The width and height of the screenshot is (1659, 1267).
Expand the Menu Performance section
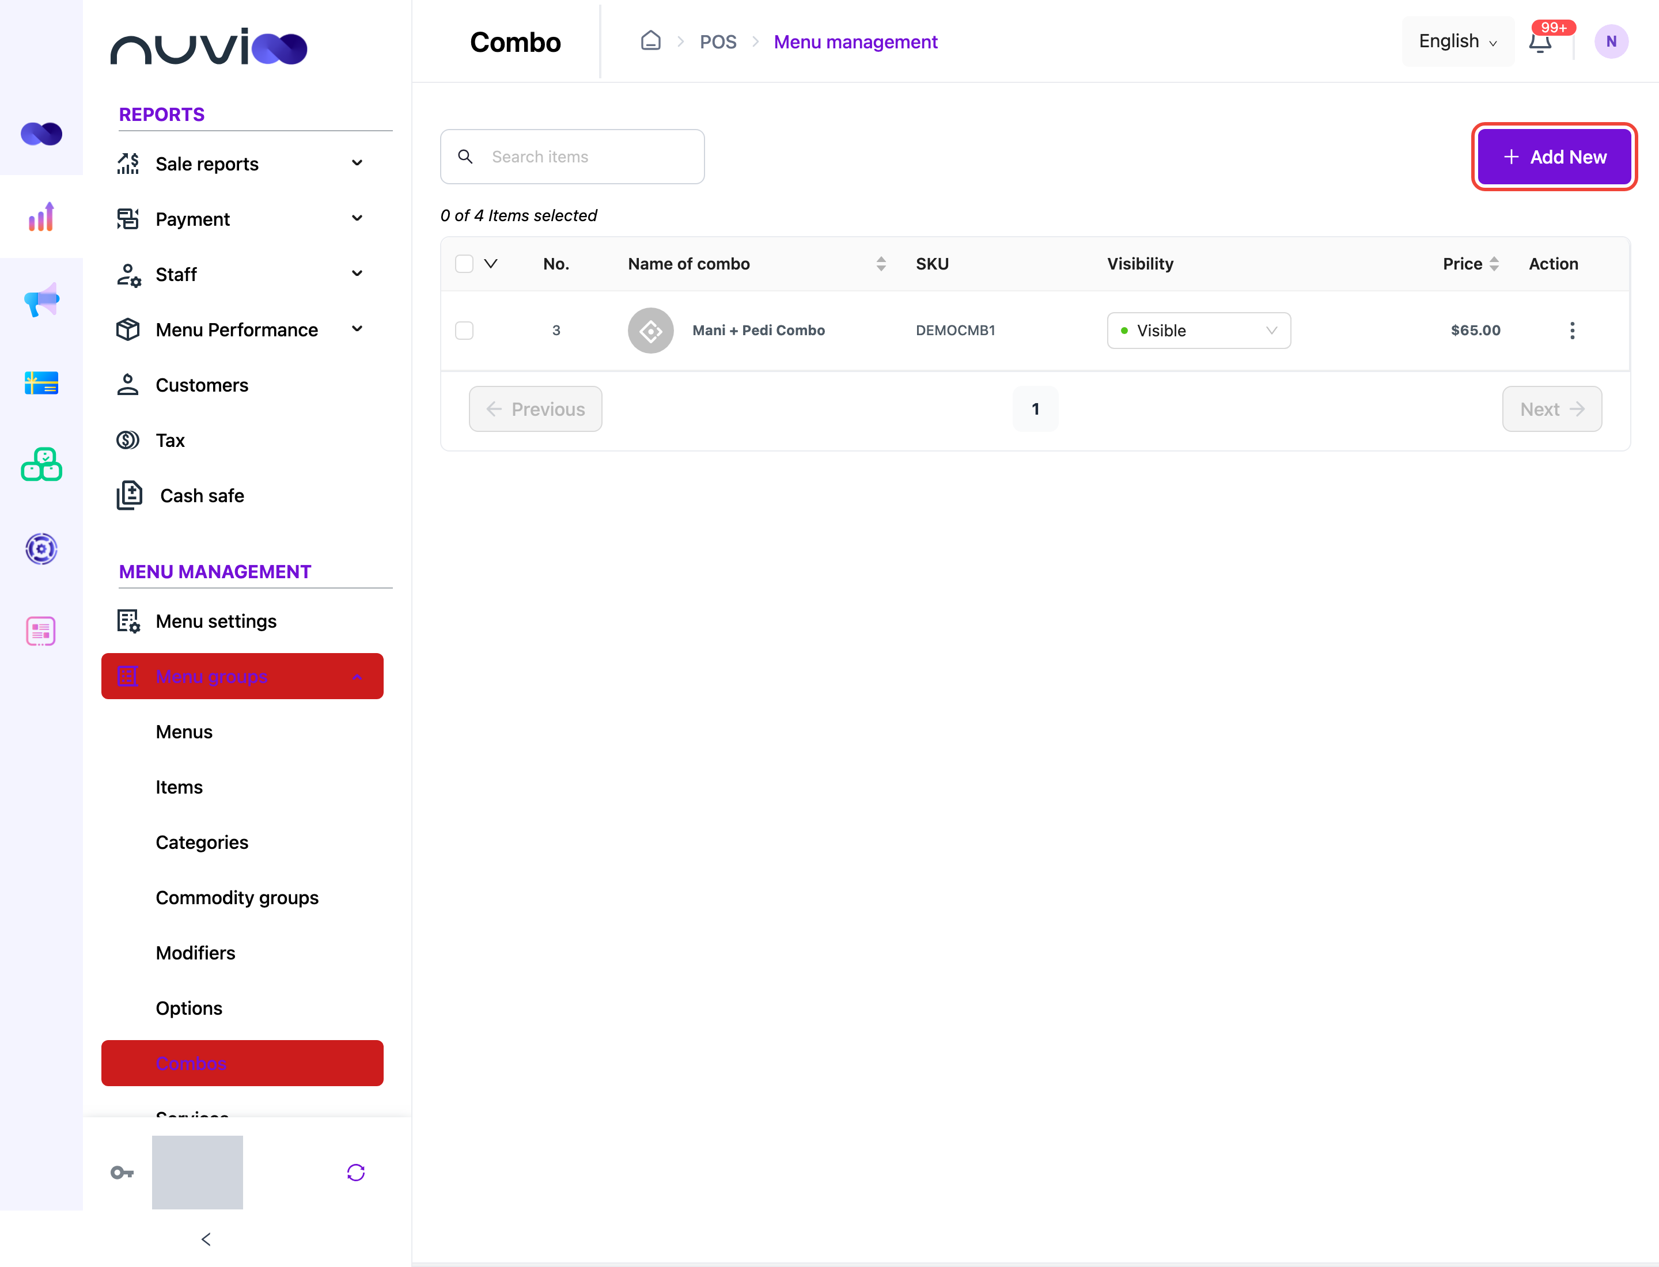242,329
